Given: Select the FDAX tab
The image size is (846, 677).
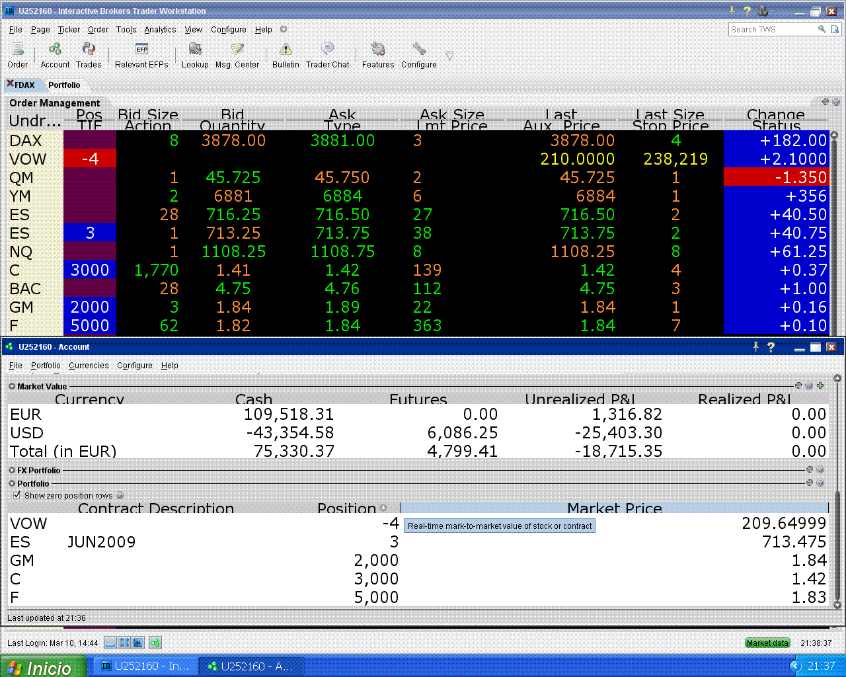Looking at the screenshot, I should (25, 85).
